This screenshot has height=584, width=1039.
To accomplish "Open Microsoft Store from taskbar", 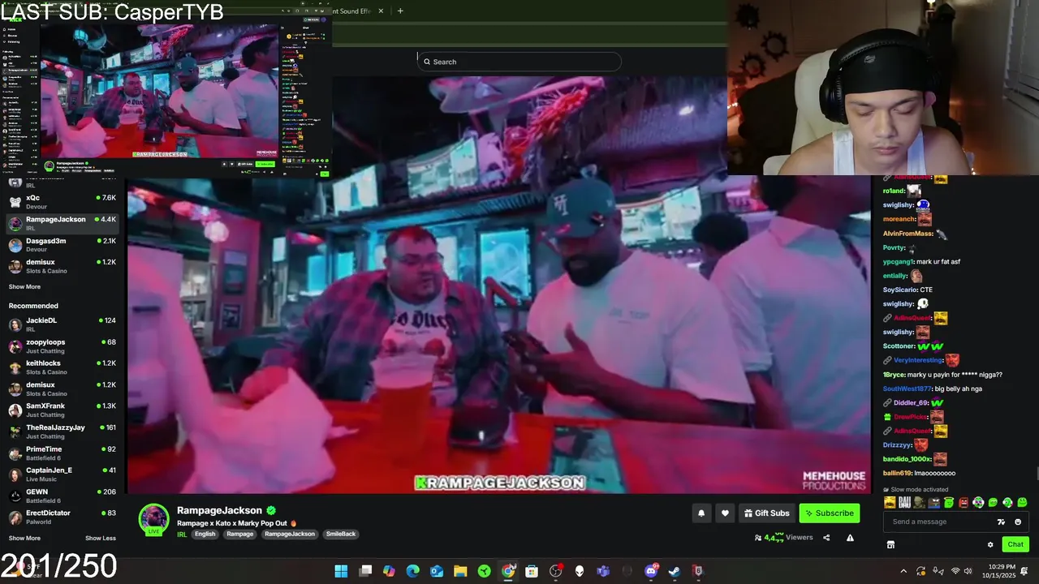I will point(532,571).
